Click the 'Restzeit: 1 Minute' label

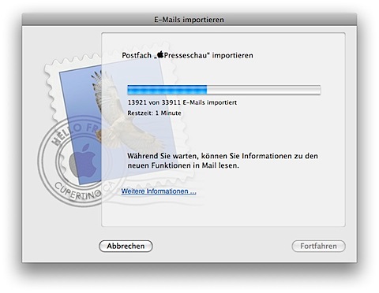[x=154, y=113]
